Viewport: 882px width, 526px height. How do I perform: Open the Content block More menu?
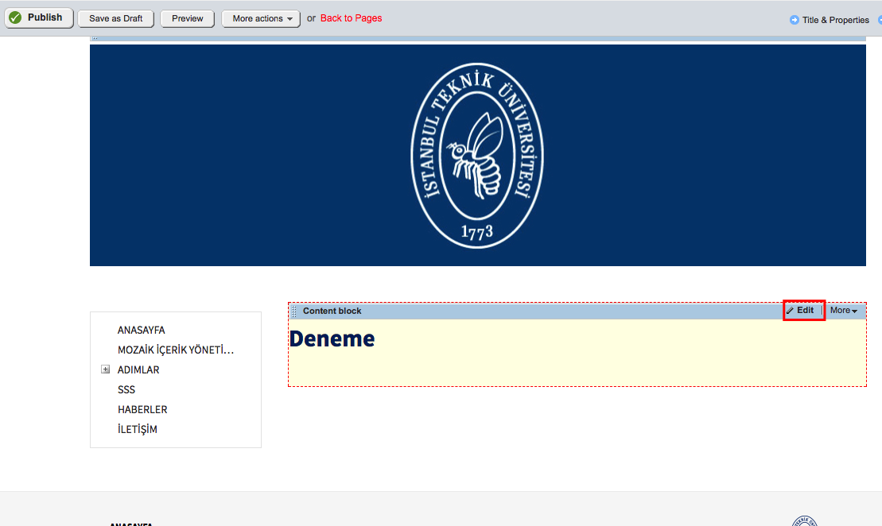click(x=844, y=310)
